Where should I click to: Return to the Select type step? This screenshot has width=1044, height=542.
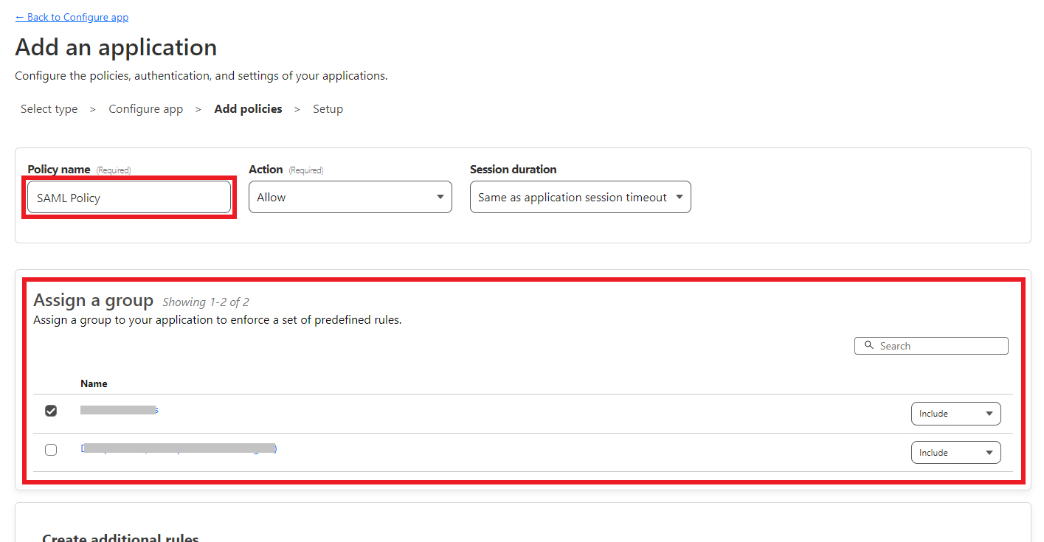click(49, 108)
